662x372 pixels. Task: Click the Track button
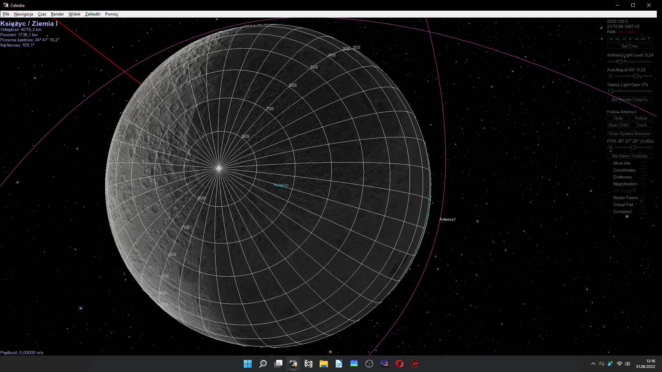641,125
